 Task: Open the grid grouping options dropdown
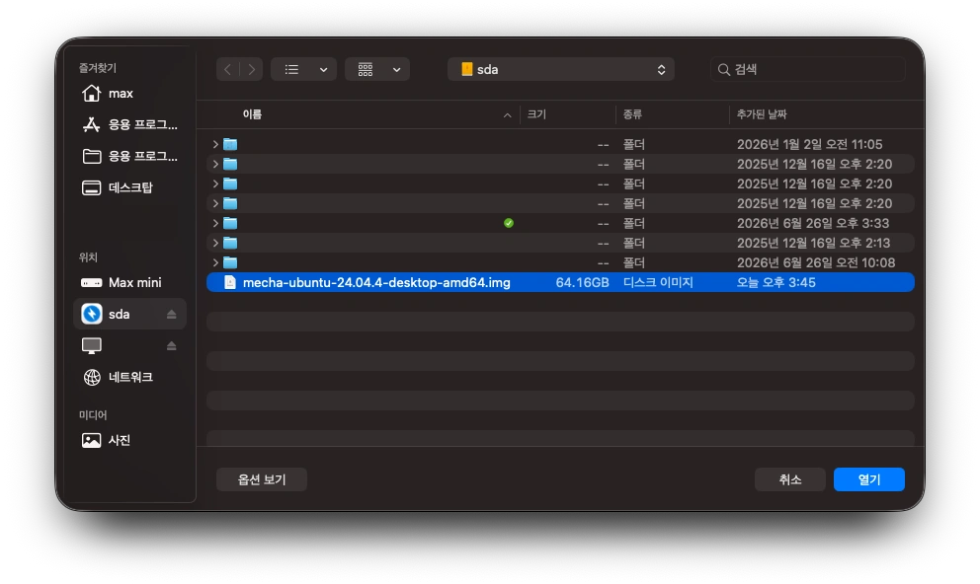(377, 69)
